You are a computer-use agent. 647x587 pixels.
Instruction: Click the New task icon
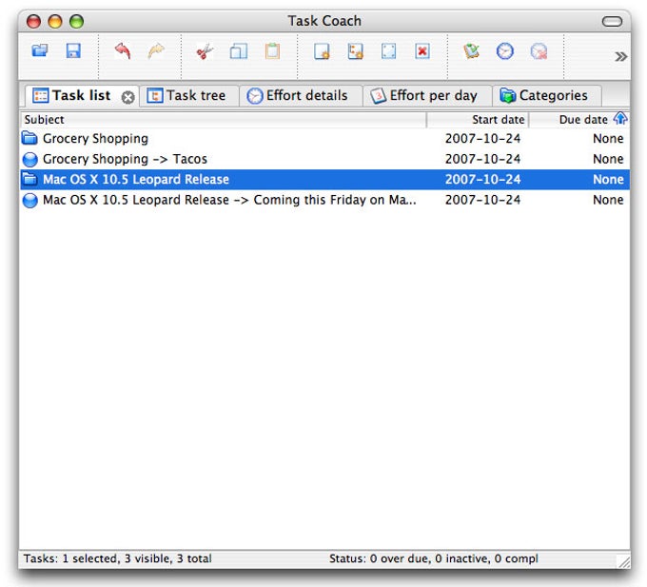coord(322,51)
